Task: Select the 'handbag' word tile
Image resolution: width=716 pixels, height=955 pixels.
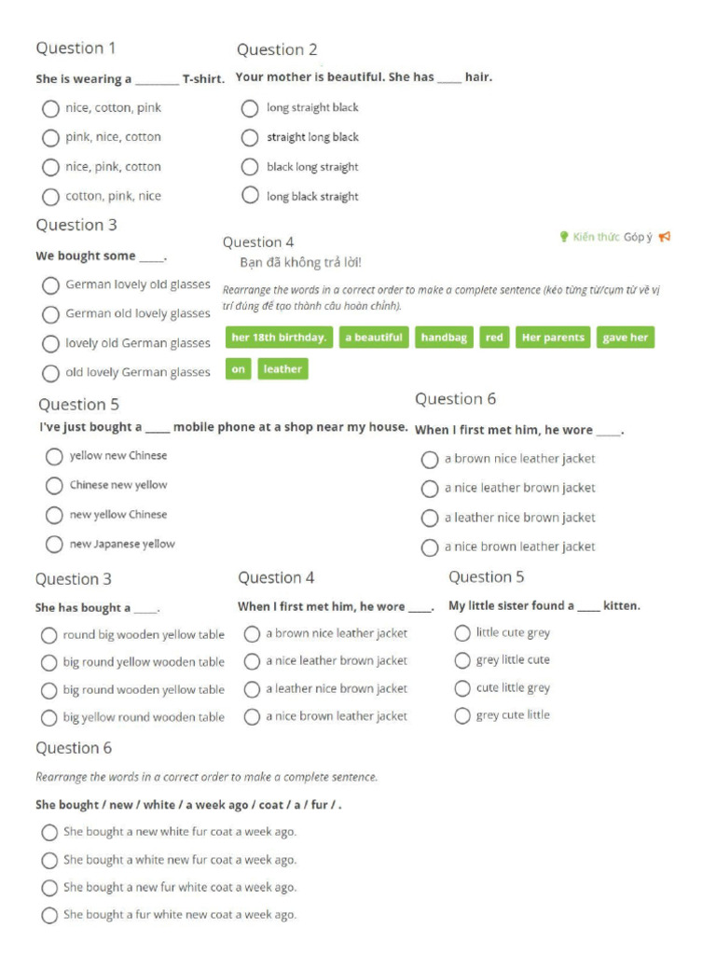Action: (x=445, y=338)
